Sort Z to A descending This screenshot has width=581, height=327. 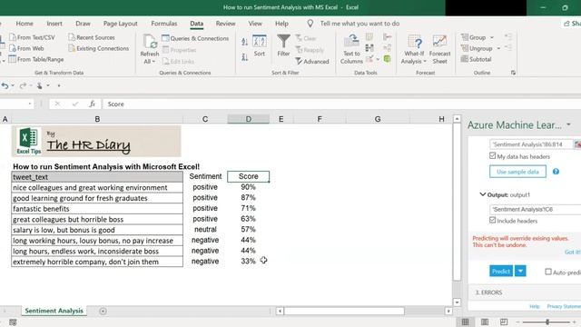(244, 57)
